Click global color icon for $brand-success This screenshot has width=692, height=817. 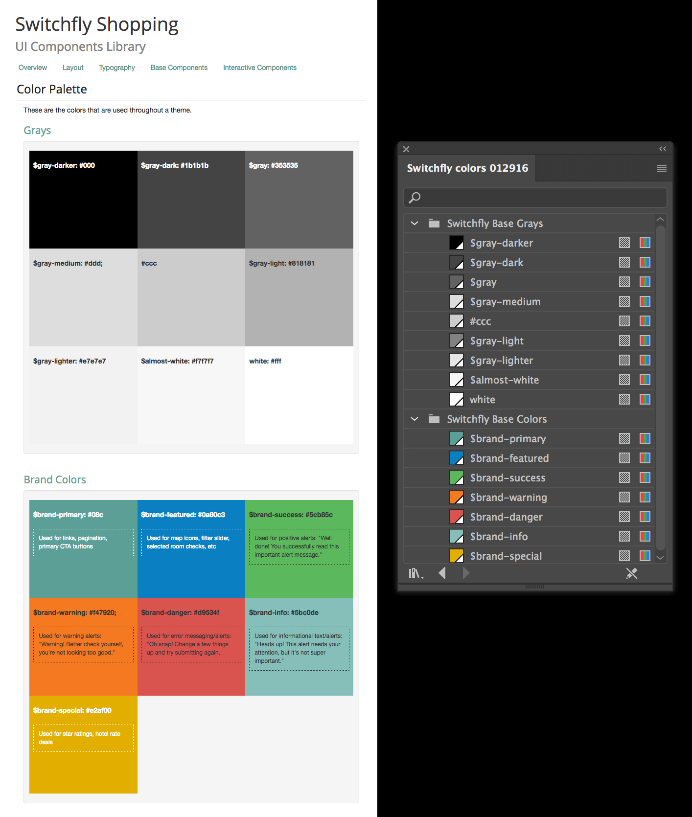coord(624,477)
